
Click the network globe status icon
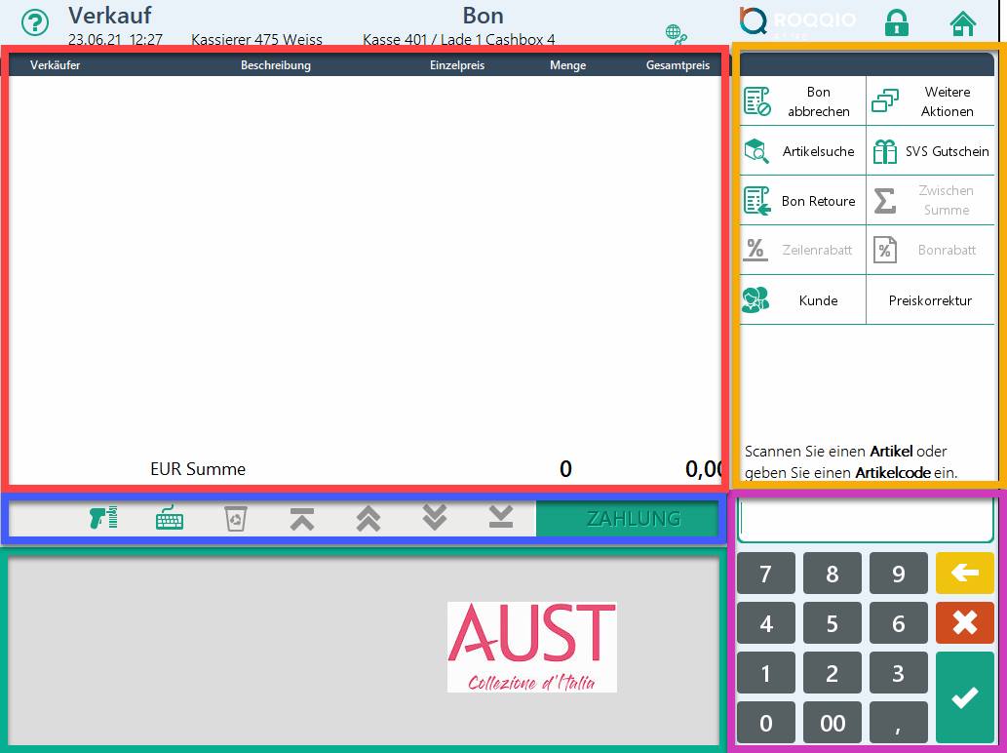[x=676, y=35]
